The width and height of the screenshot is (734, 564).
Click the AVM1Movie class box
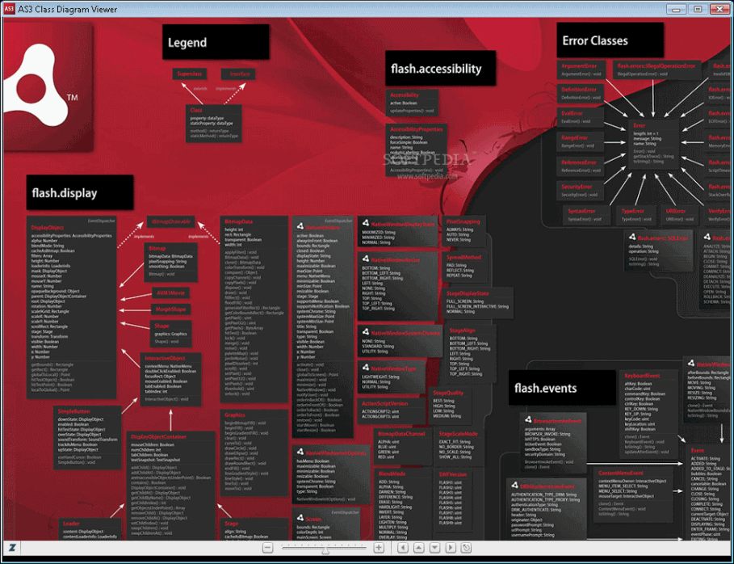[171, 293]
